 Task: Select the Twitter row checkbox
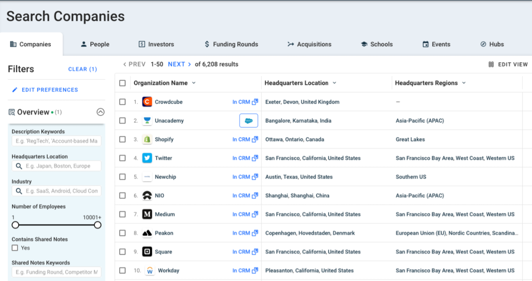click(x=122, y=158)
